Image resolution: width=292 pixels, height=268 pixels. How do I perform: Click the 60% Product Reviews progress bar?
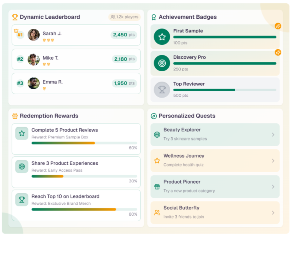(x=84, y=143)
